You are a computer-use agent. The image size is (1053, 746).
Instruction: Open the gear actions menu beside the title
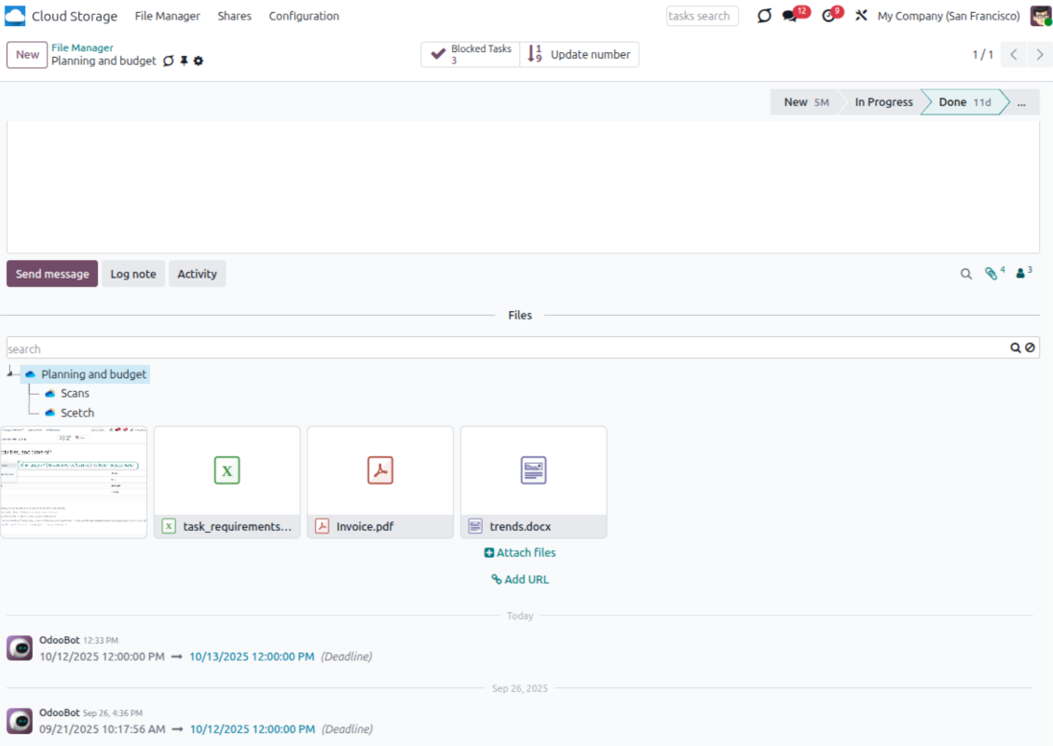click(x=198, y=61)
